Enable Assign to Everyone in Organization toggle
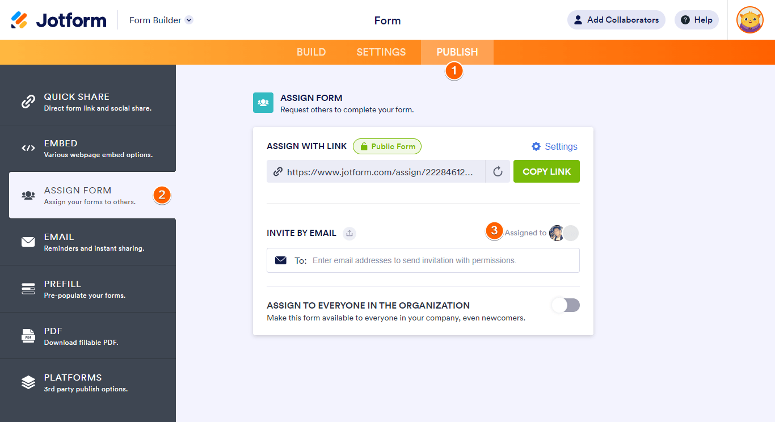The image size is (775, 422). [565, 305]
